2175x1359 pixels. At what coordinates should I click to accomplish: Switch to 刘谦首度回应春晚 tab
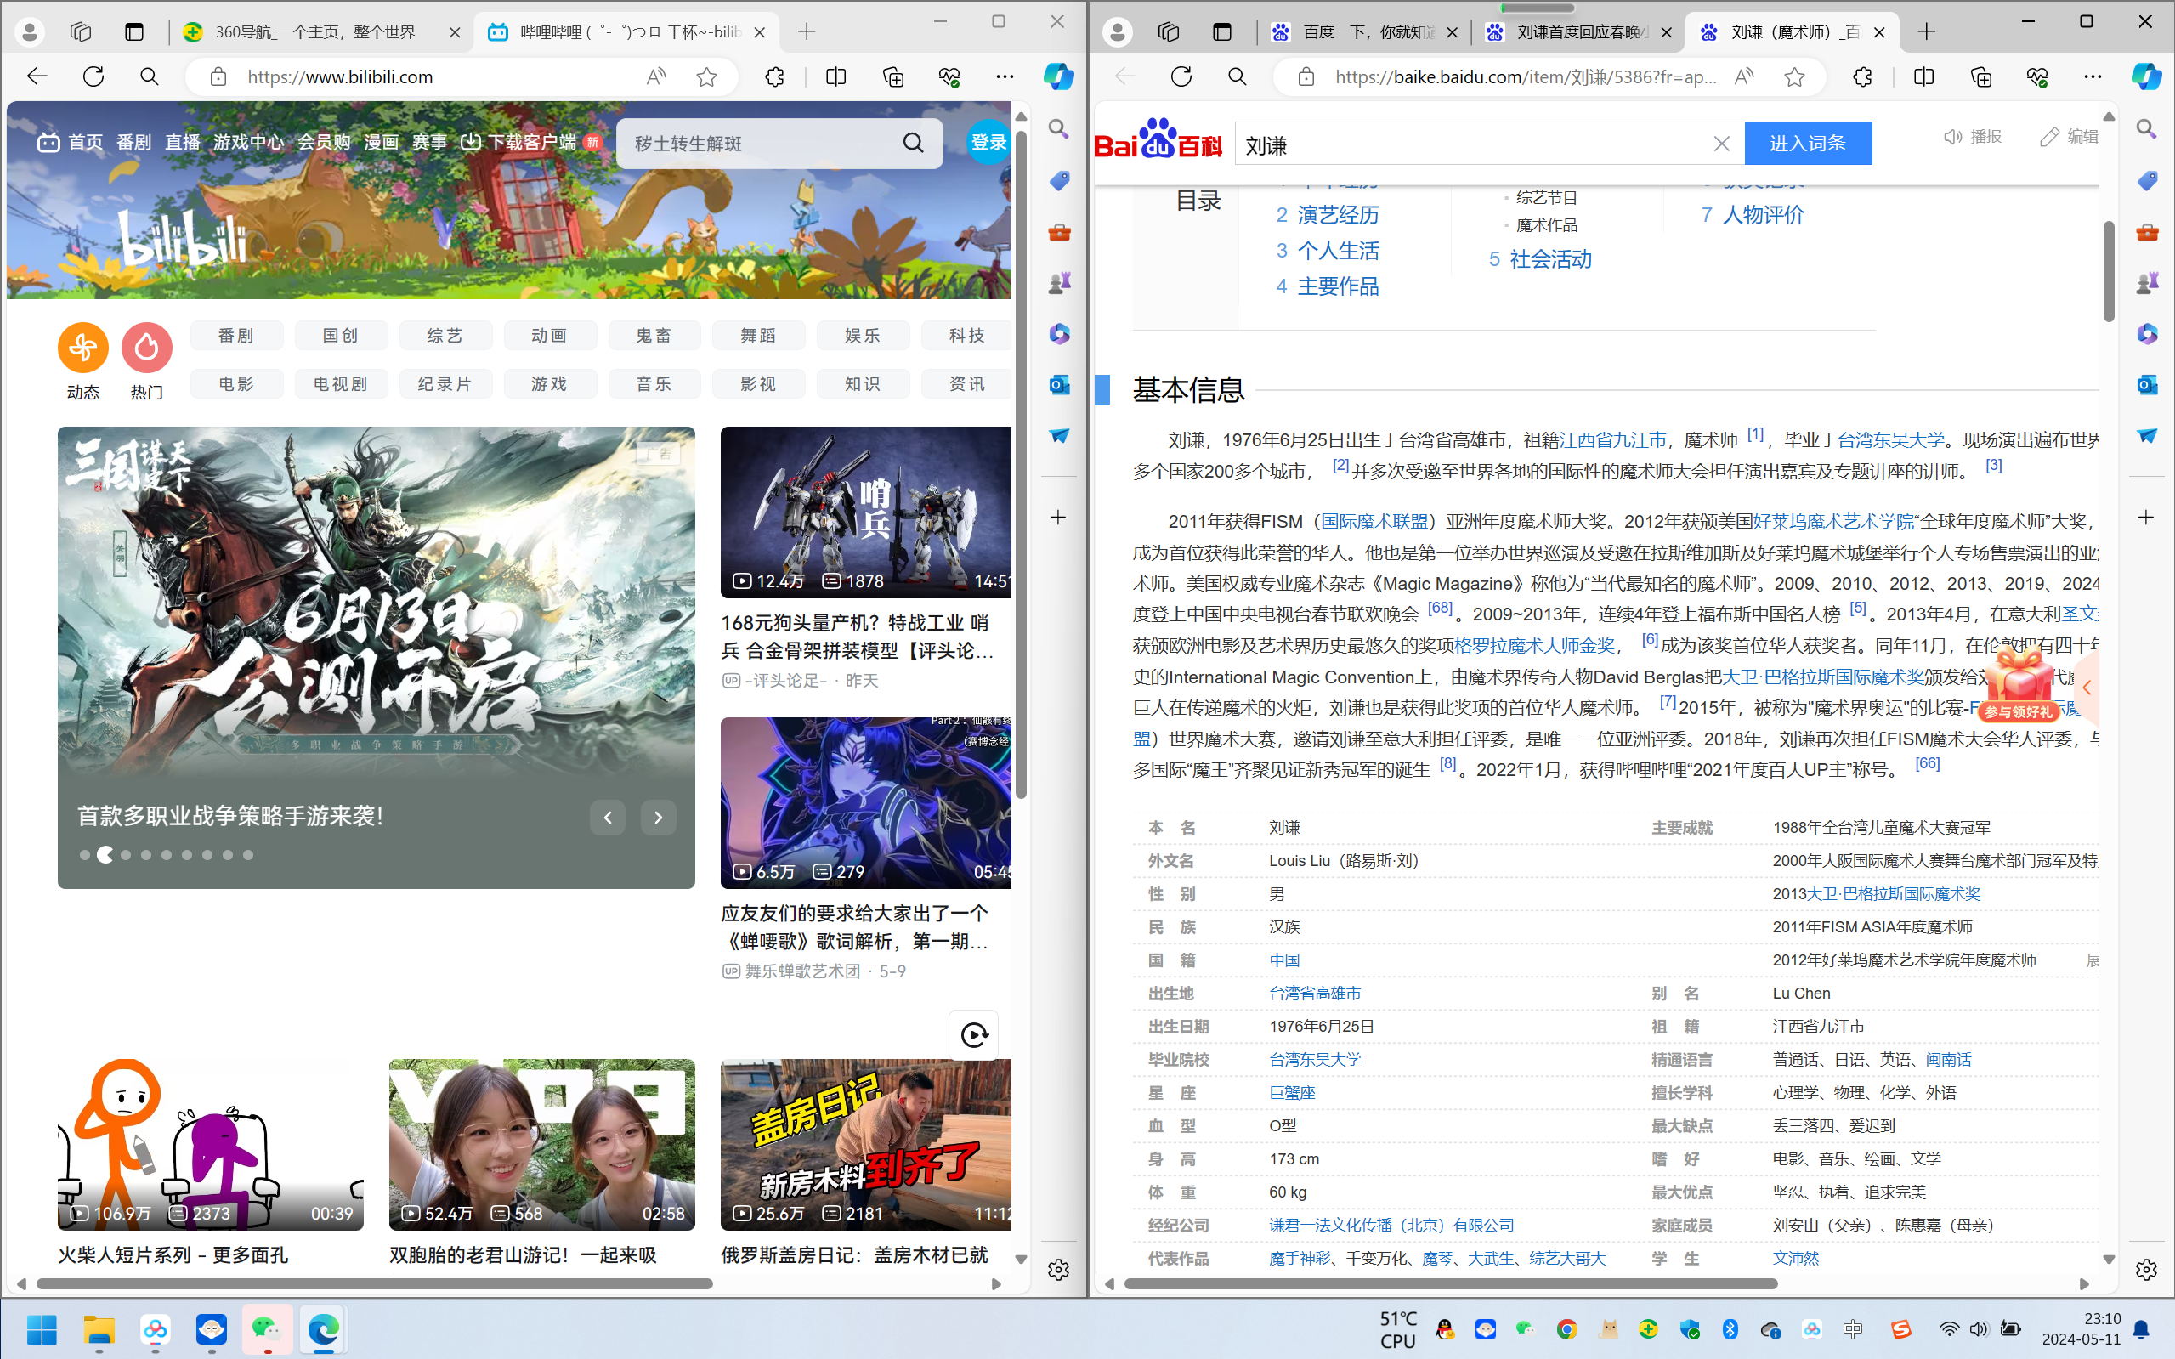(1578, 32)
